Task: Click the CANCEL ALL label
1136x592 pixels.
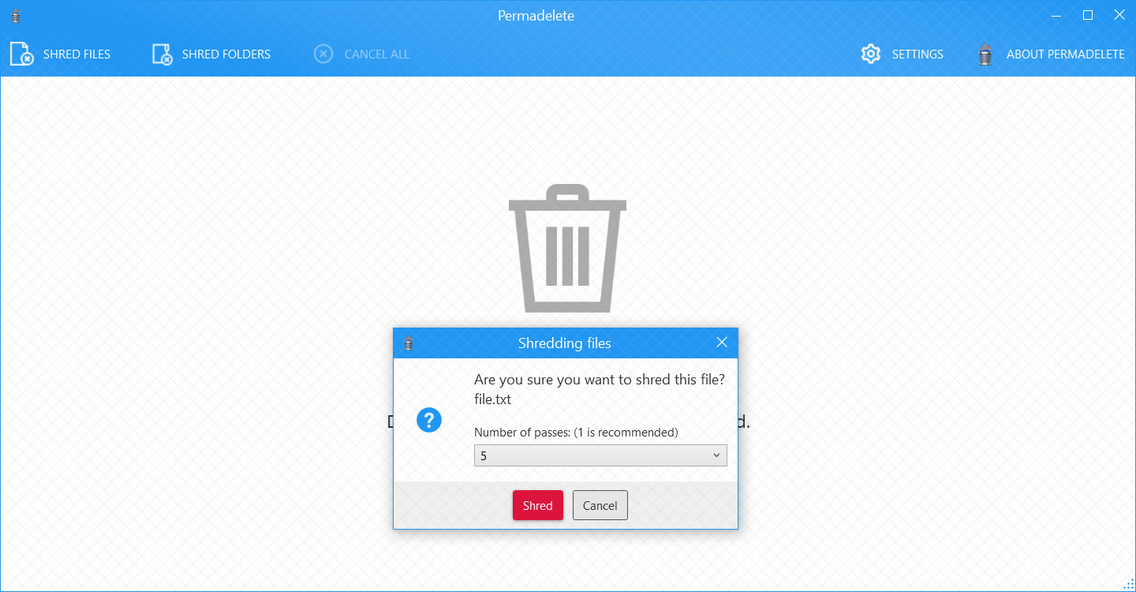Action: pos(377,54)
